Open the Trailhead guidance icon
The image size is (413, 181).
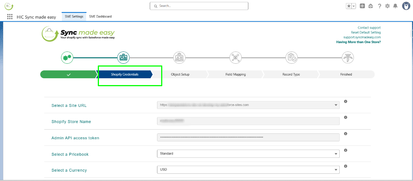[370, 6]
